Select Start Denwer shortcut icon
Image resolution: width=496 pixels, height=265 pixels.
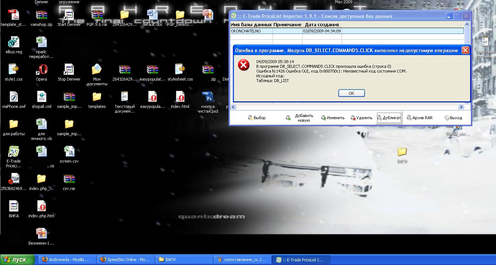[x=69, y=18]
